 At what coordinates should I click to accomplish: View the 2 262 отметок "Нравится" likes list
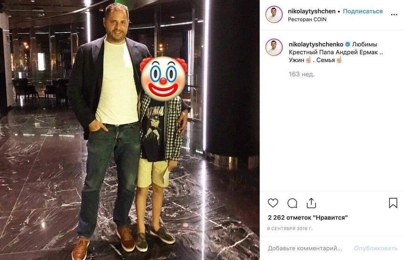[x=308, y=218]
